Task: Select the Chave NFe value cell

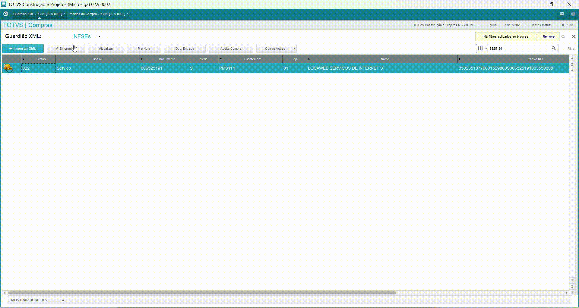Action: point(513,68)
